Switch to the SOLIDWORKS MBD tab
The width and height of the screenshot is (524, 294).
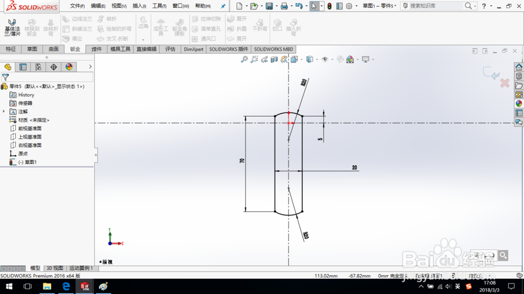click(274, 49)
